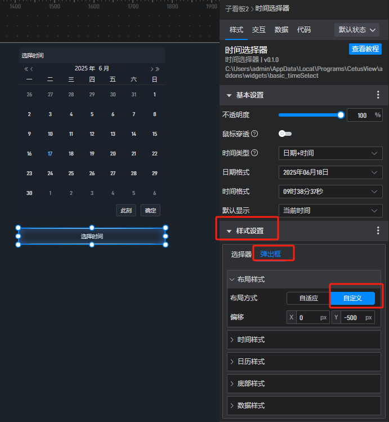Select date 31 from previous month
389x422 pixels.
coord(133,95)
